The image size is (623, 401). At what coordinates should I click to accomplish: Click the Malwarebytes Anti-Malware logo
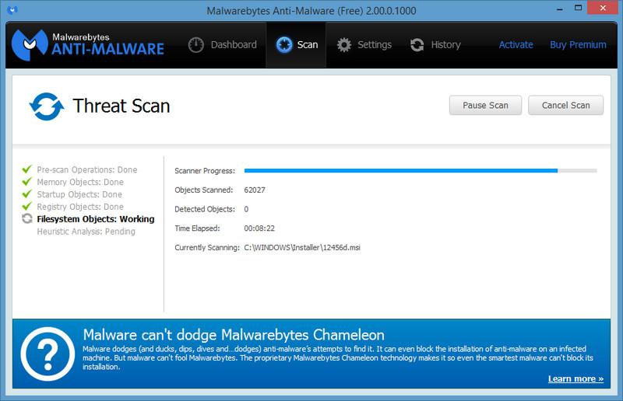pos(88,45)
